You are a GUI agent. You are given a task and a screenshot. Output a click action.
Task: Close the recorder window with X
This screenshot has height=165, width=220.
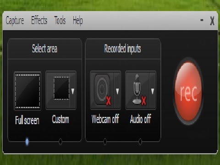212,21
